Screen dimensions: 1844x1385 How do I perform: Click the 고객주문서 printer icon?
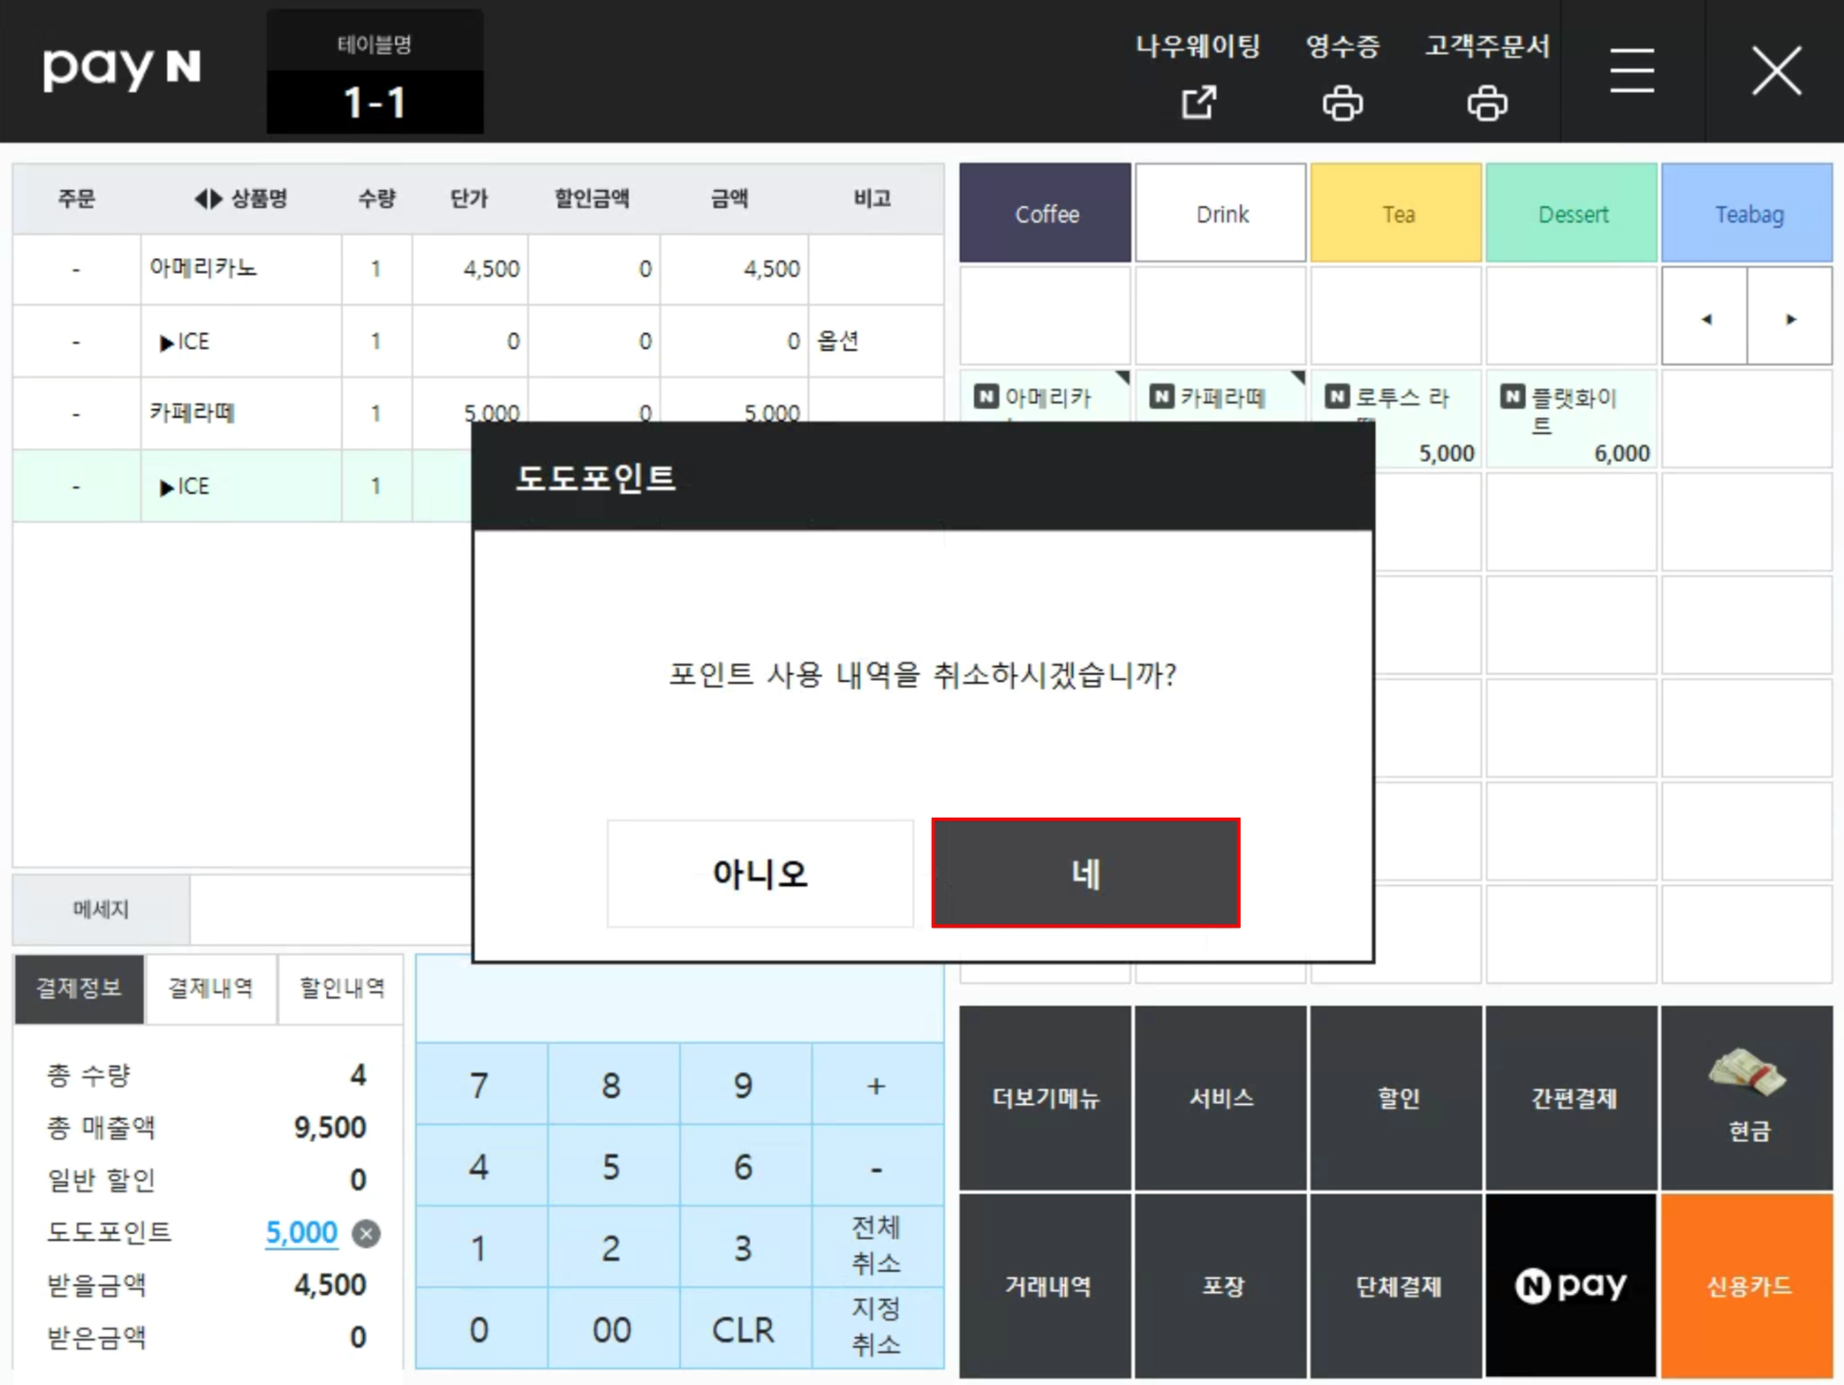point(1487,102)
